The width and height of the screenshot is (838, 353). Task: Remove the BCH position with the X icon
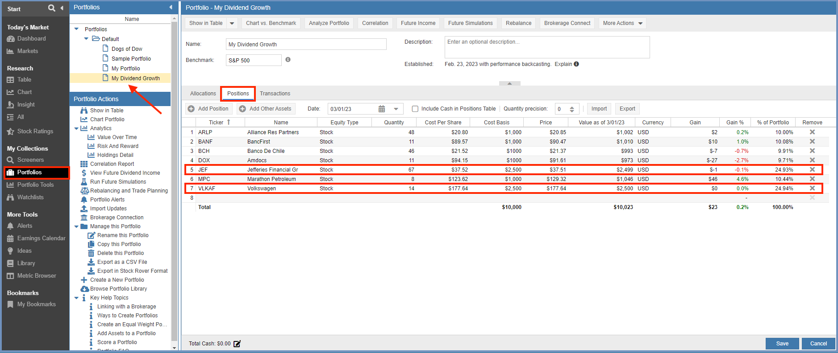(812, 151)
